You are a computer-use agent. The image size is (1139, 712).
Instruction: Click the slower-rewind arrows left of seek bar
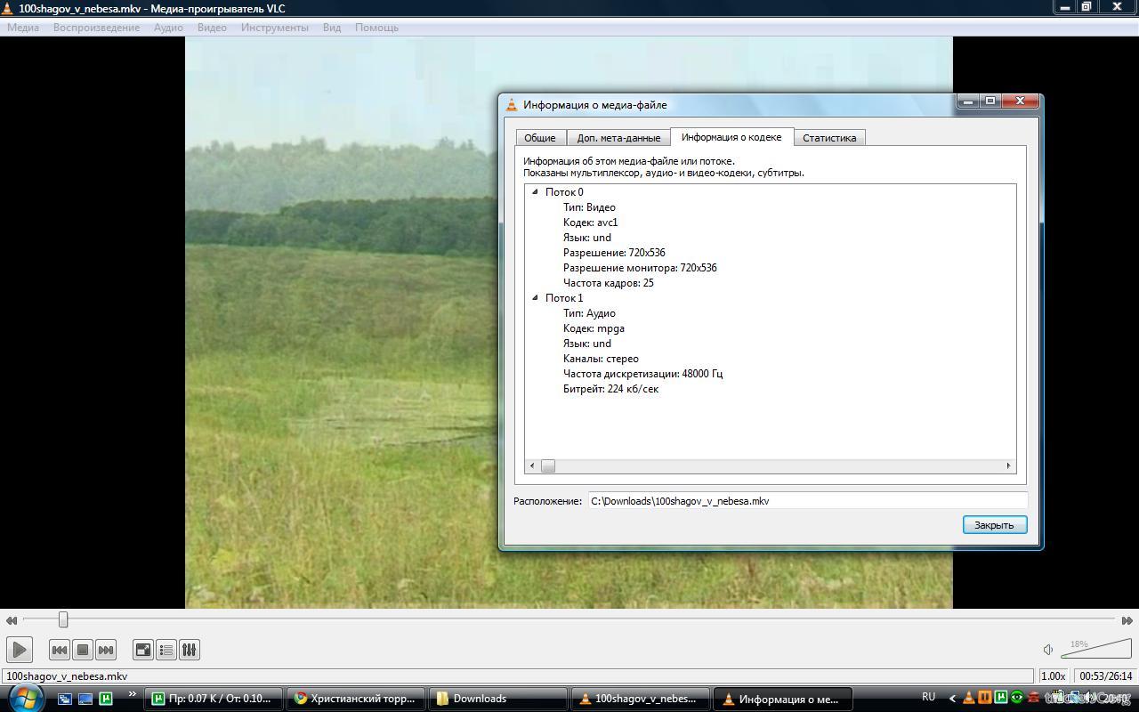pos(12,620)
